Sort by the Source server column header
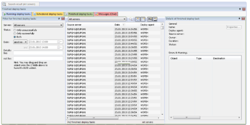Image resolution: width=250 pixels, height=125 pixels. click(x=90, y=25)
